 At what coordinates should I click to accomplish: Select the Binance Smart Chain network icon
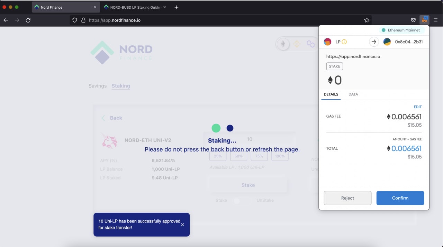[x=297, y=44]
